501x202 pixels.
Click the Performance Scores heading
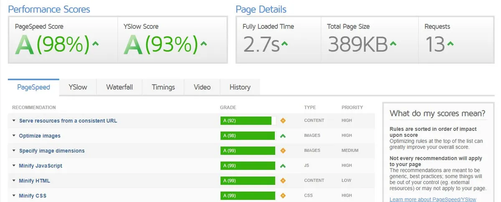[x=49, y=9]
